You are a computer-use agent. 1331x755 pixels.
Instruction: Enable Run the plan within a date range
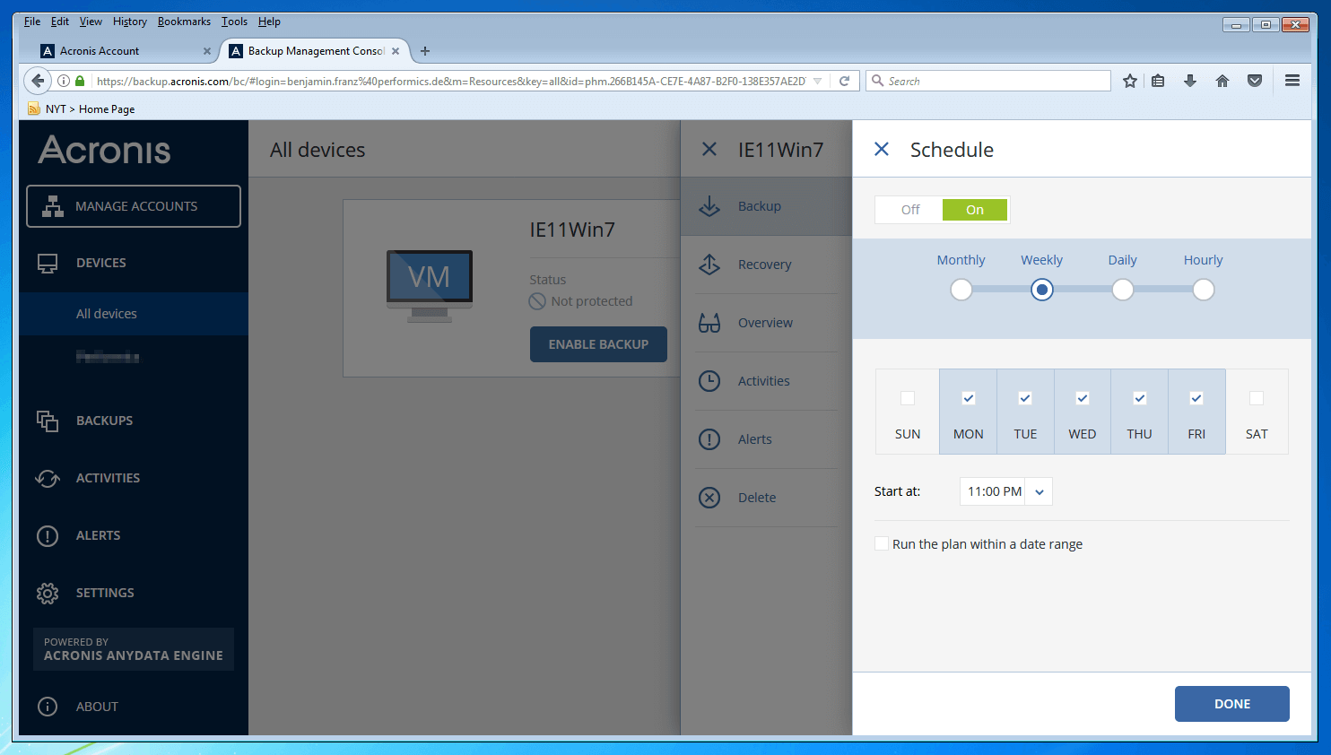click(882, 544)
